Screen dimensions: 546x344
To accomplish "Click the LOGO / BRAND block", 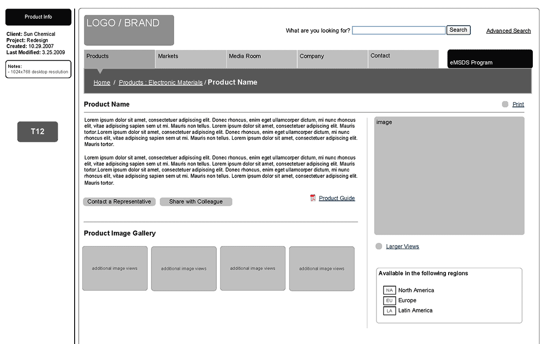I will point(129,30).
